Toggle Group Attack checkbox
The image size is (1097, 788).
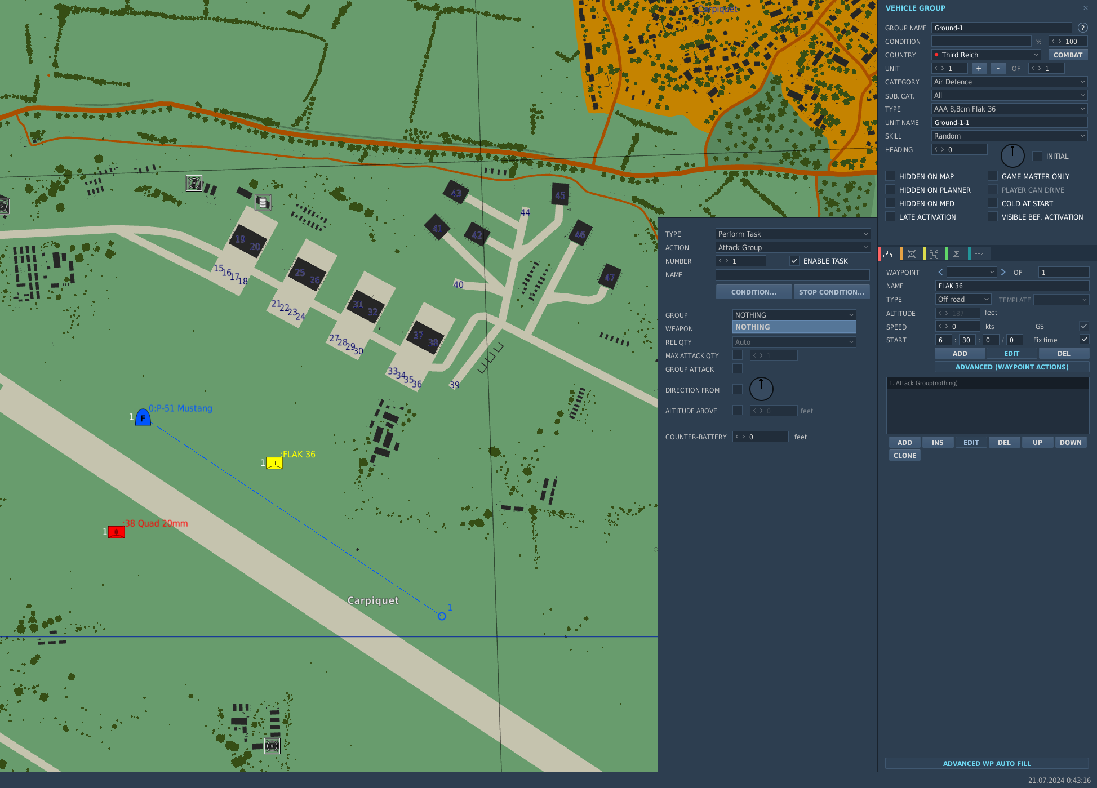[738, 368]
